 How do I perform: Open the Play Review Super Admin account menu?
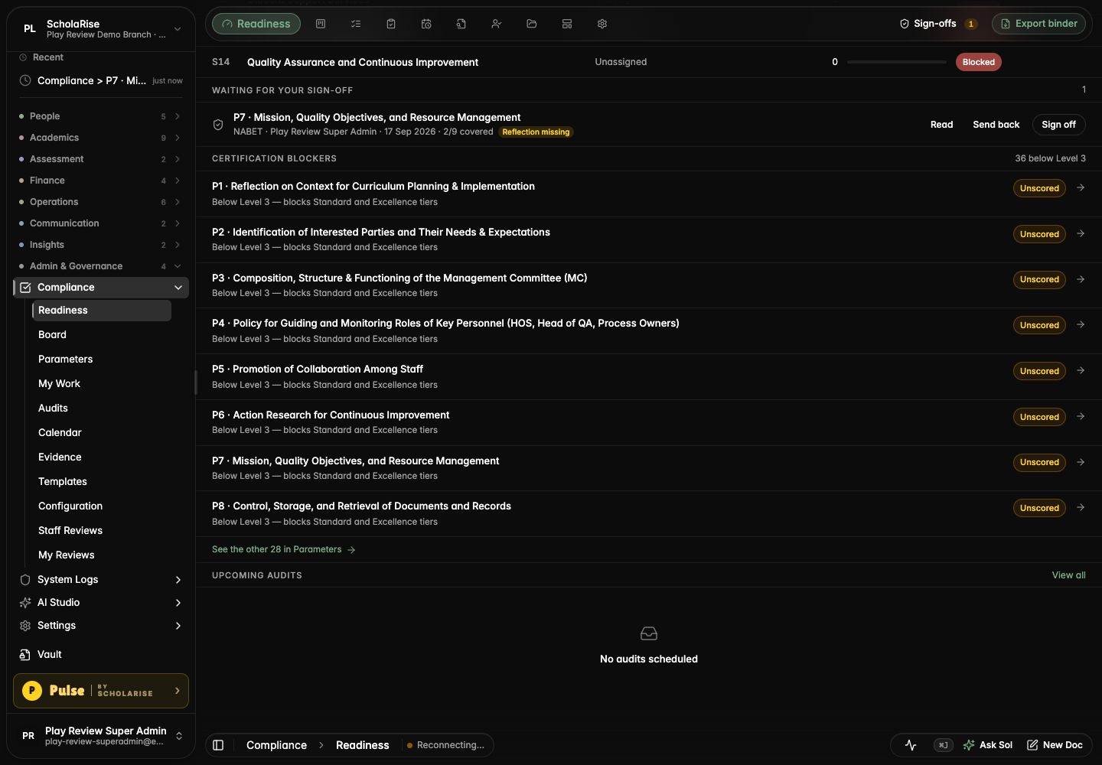tap(101, 736)
